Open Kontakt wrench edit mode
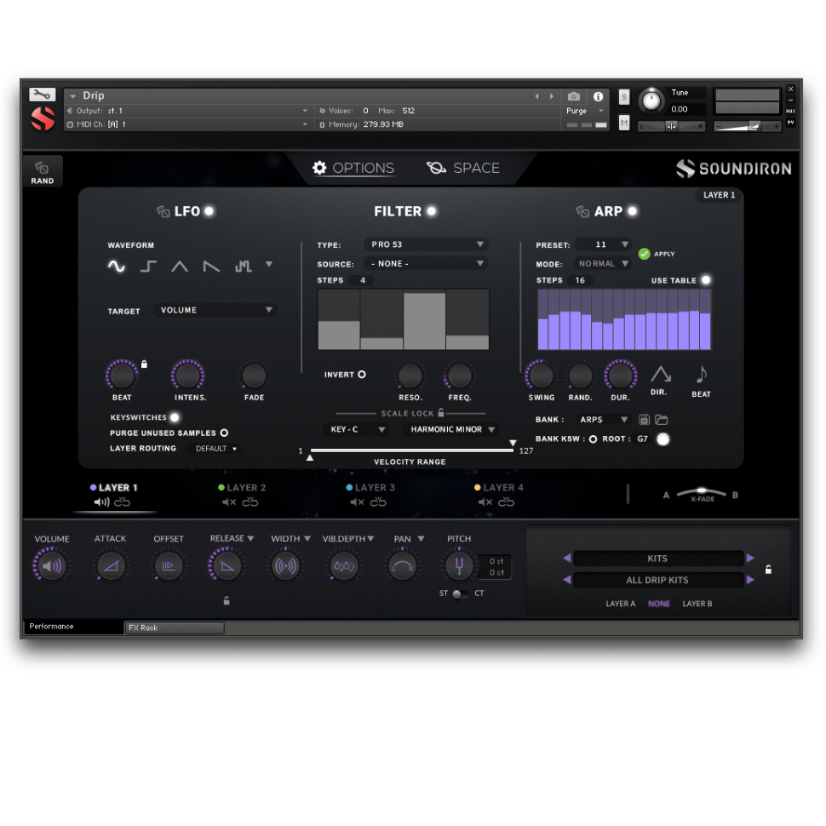Screen dimensions: 826x826 (x=42, y=95)
